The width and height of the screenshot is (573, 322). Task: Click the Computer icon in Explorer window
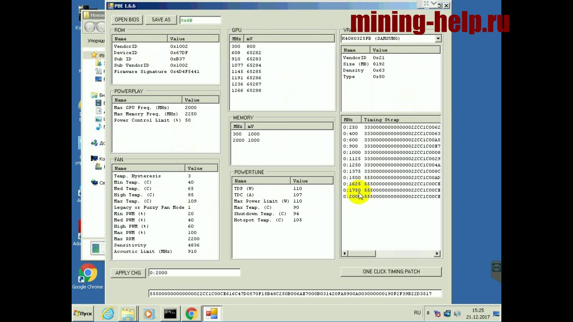[x=94, y=159]
